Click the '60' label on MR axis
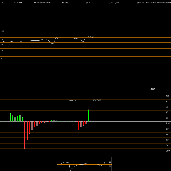The height and width of the screenshot is (171, 171). [167, 107]
